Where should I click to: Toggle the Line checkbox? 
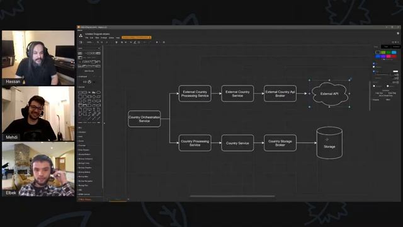point(373,71)
